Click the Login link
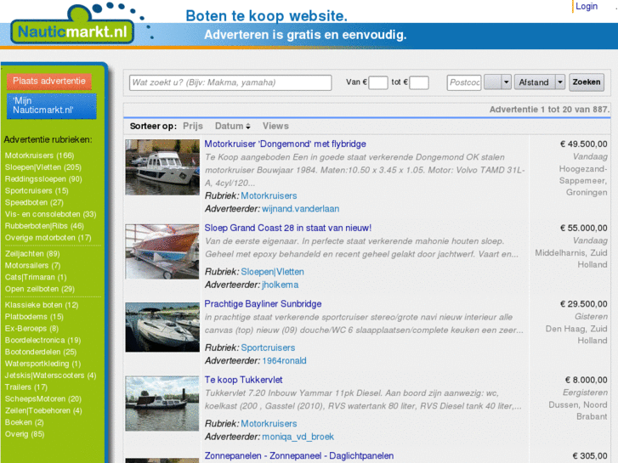This screenshot has width=618, height=463. (x=587, y=7)
